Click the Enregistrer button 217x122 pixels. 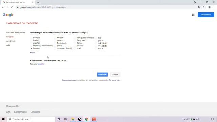click(x=102, y=75)
